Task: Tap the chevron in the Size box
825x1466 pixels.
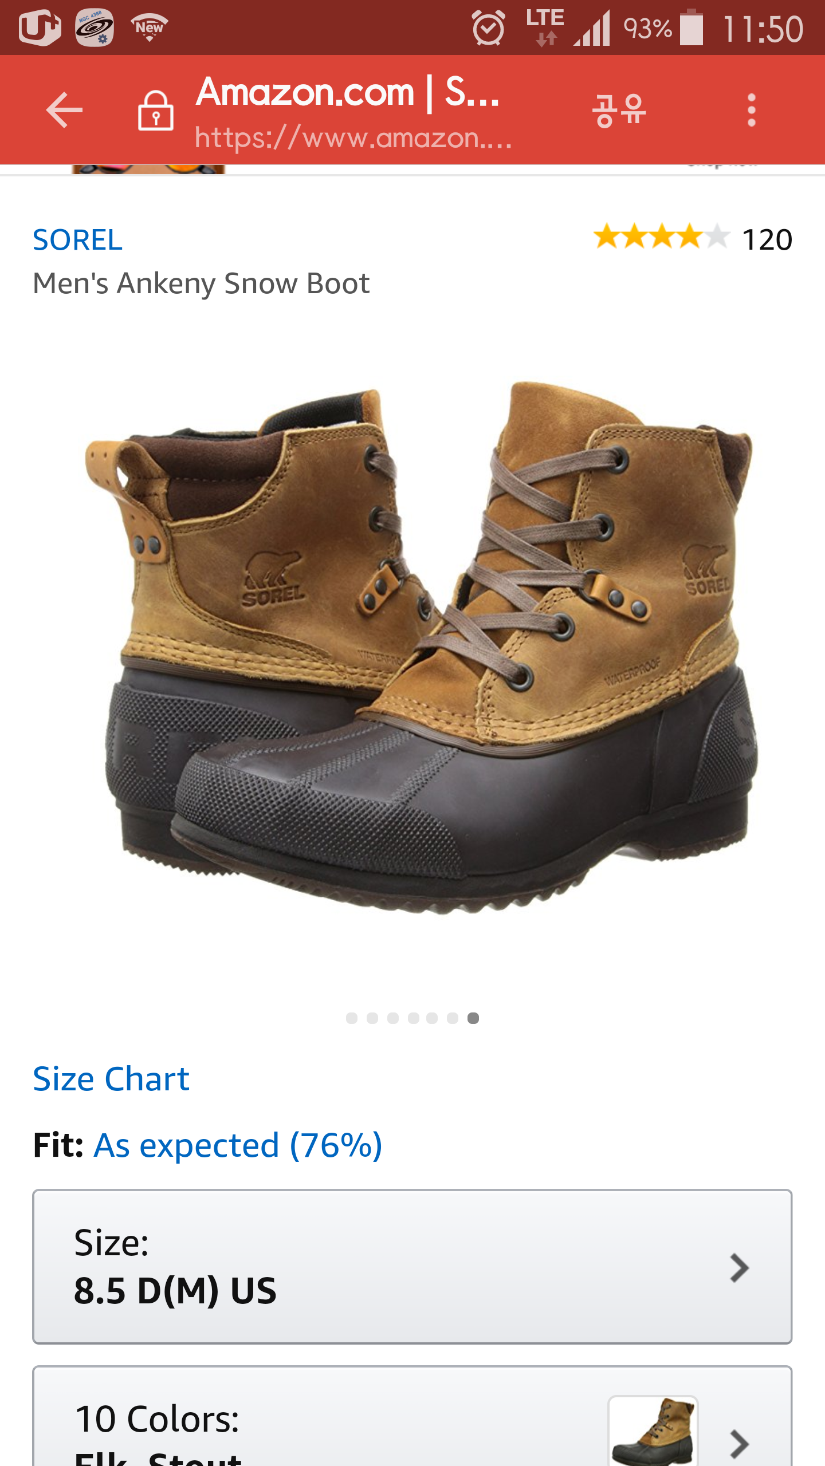Action: 739,1268
